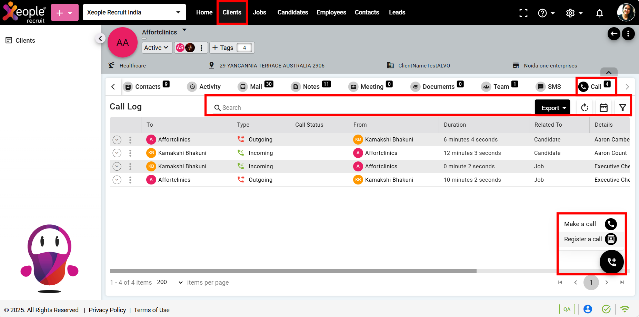The height and width of the screenshot is (317, 639).
Task: Click the QA status icon
Action: tap(567, 309)
